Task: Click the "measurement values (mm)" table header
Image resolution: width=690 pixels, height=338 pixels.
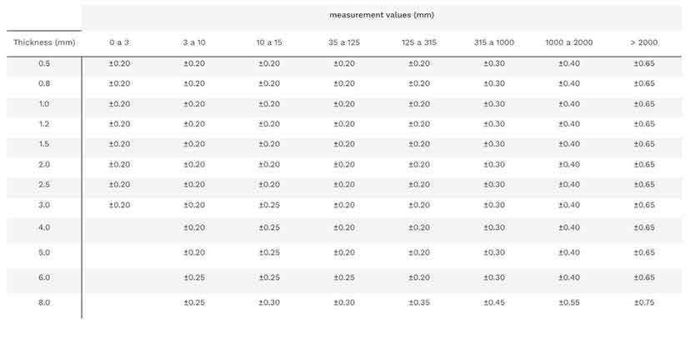Action: tap(382, 15)
